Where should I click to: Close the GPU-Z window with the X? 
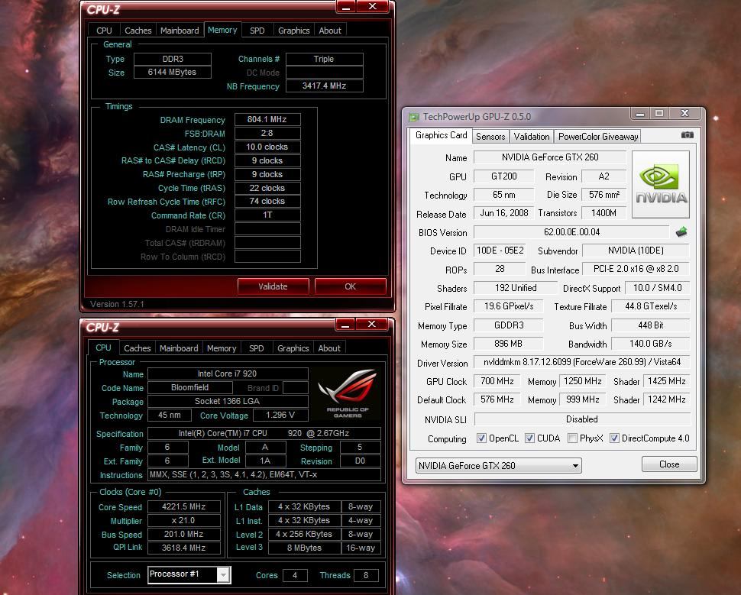(684, 113)
